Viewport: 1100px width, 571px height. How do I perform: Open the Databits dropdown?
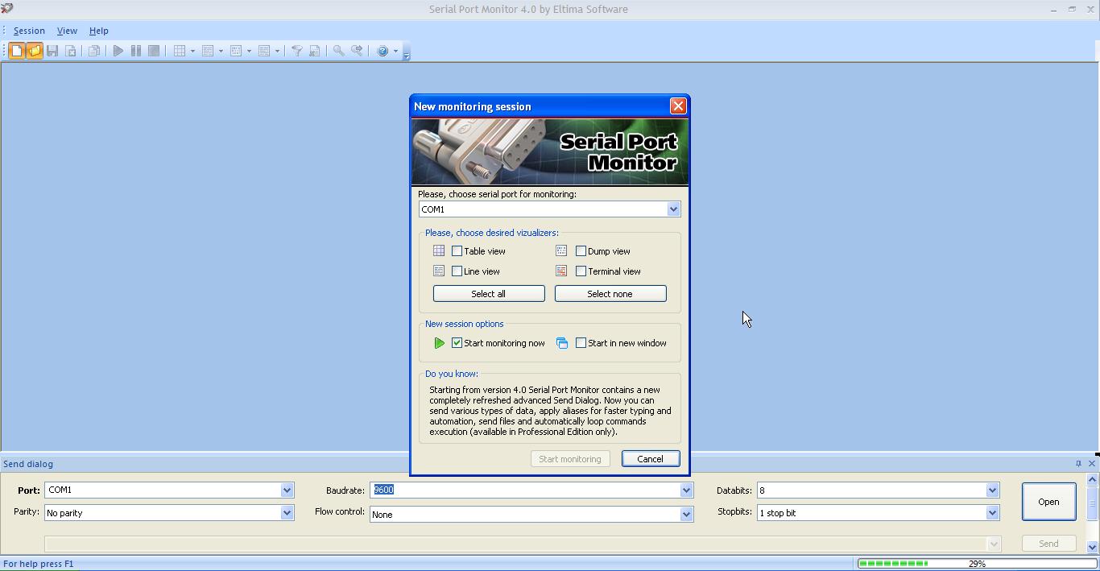point(992,490)
